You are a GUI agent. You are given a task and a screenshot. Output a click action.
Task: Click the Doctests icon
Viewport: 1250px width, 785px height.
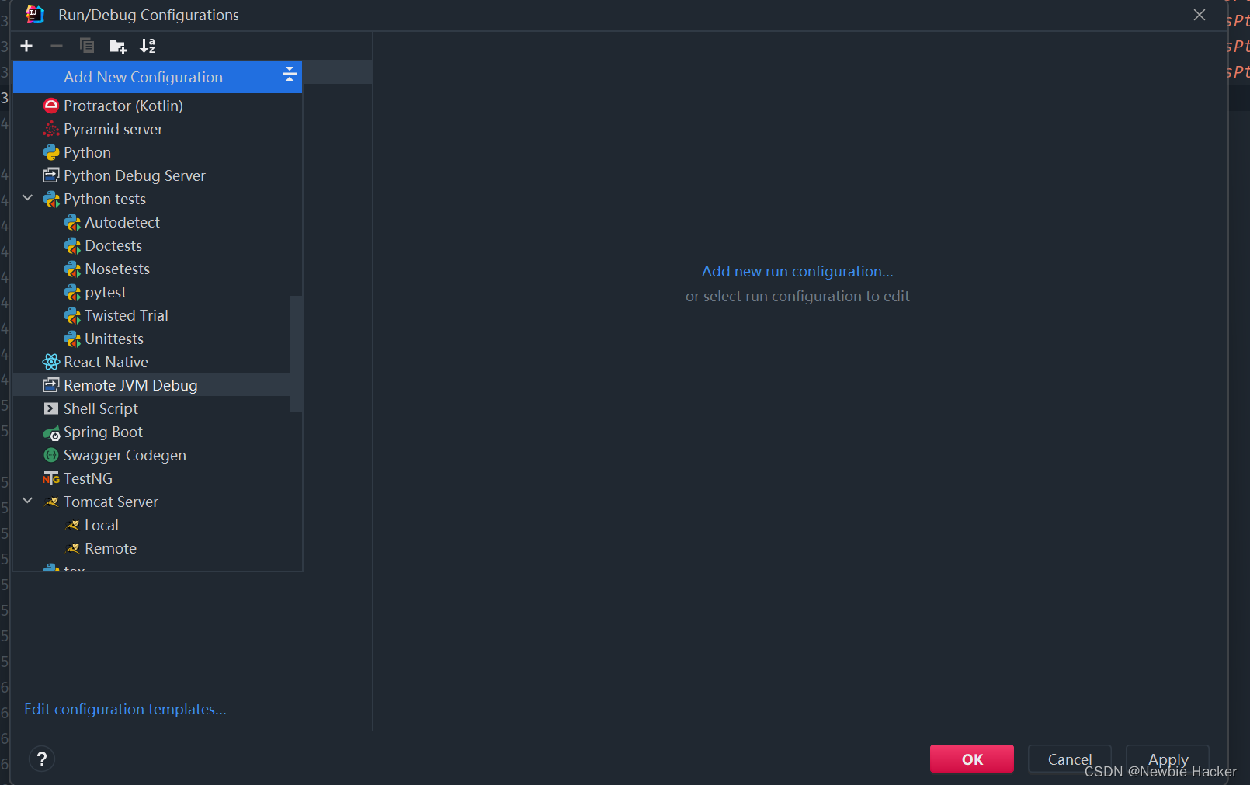click(72, 246)
